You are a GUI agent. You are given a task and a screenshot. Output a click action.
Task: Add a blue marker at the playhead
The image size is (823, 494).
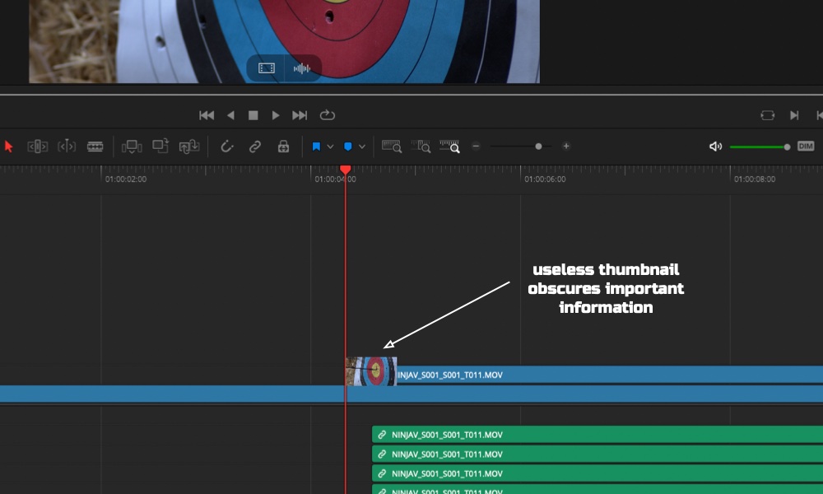347,147
